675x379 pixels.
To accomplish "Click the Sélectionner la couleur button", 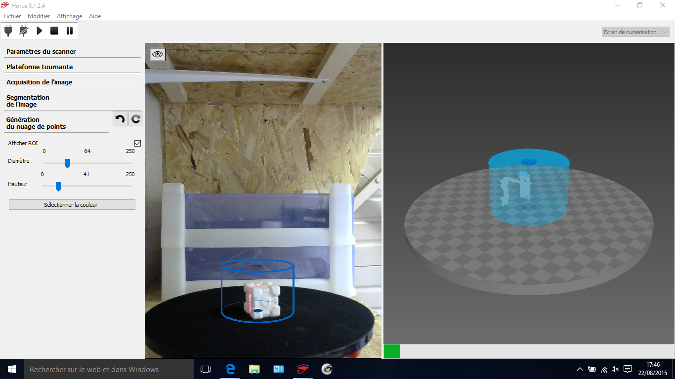I will click(x=72, y=204).
